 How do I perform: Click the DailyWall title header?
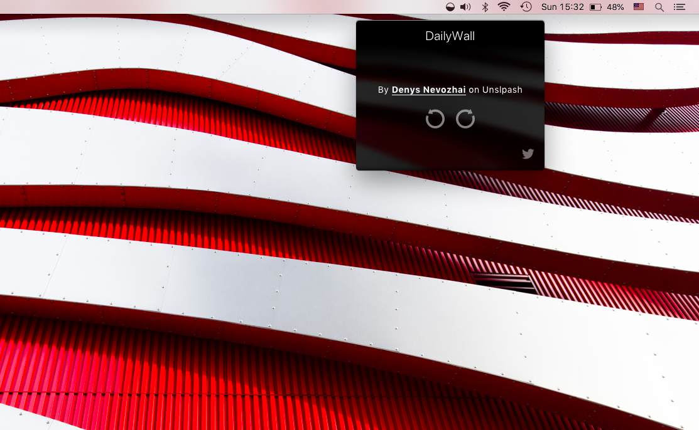(450, 36)
